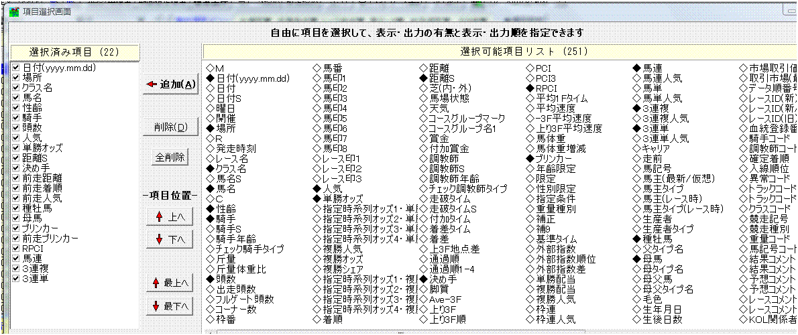Select 走破タイム item
This screenshot has width=798, height=335.
click(445, 199)
